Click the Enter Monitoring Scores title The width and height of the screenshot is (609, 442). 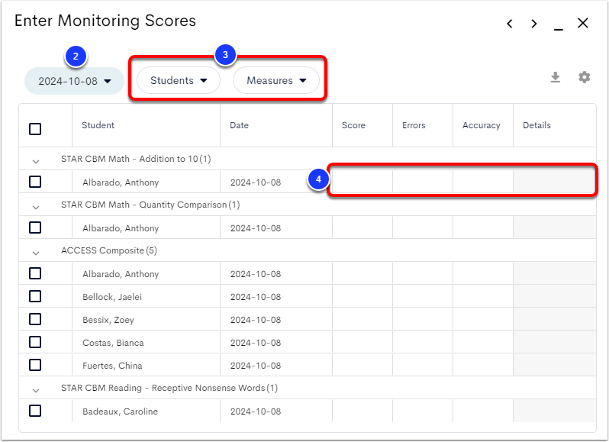click(x=105, y=21)
